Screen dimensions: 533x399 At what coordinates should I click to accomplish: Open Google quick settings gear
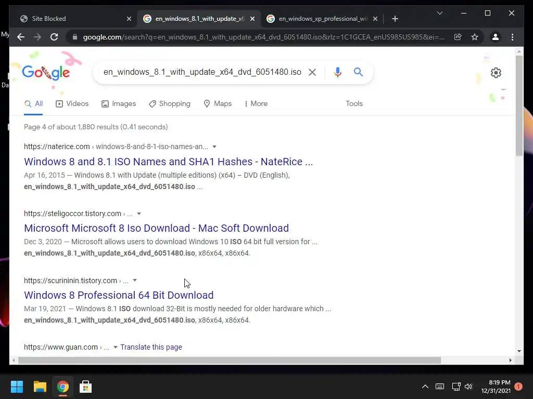point(496,73)
